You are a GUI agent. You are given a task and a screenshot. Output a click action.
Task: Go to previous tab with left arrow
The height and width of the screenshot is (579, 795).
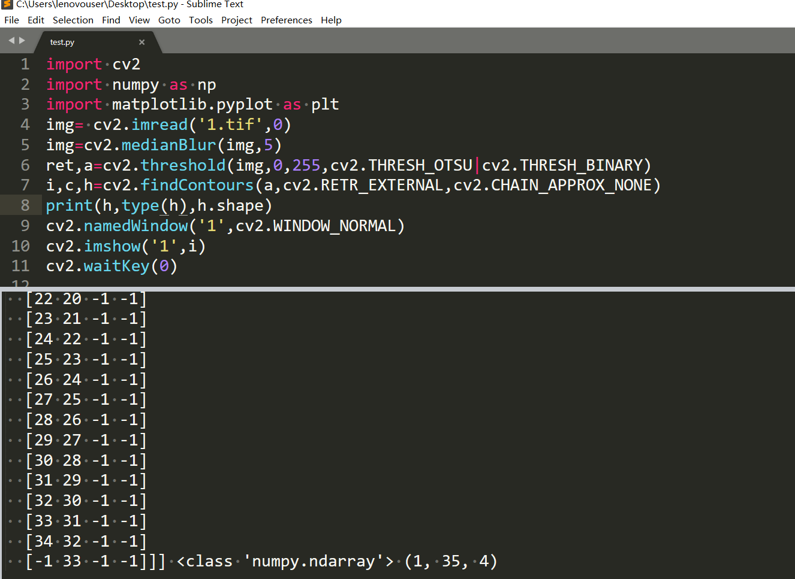(11, 41)
